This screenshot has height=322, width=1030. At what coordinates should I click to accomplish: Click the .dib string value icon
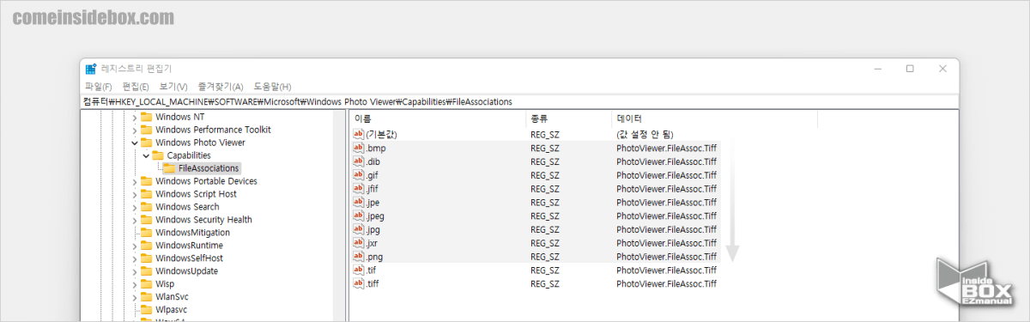[359, 161]
